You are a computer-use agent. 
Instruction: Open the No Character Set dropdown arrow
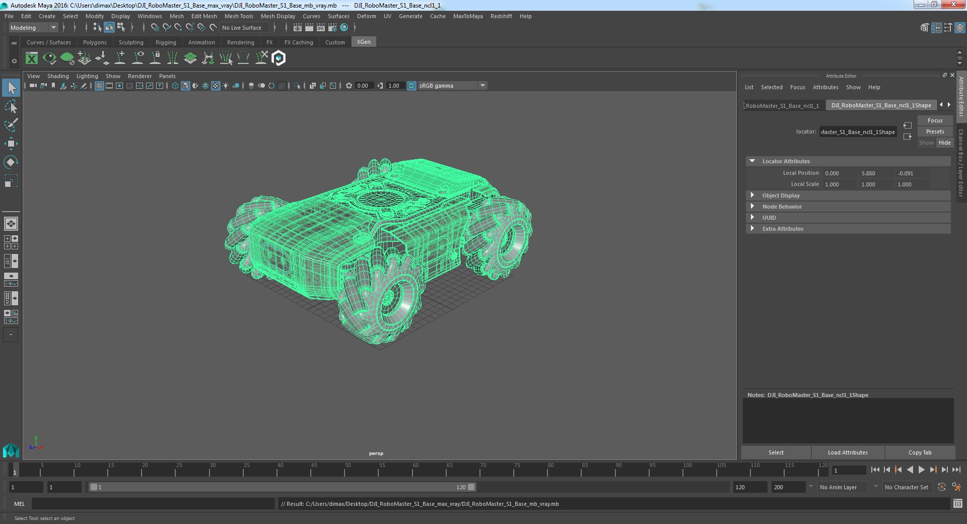876,487
